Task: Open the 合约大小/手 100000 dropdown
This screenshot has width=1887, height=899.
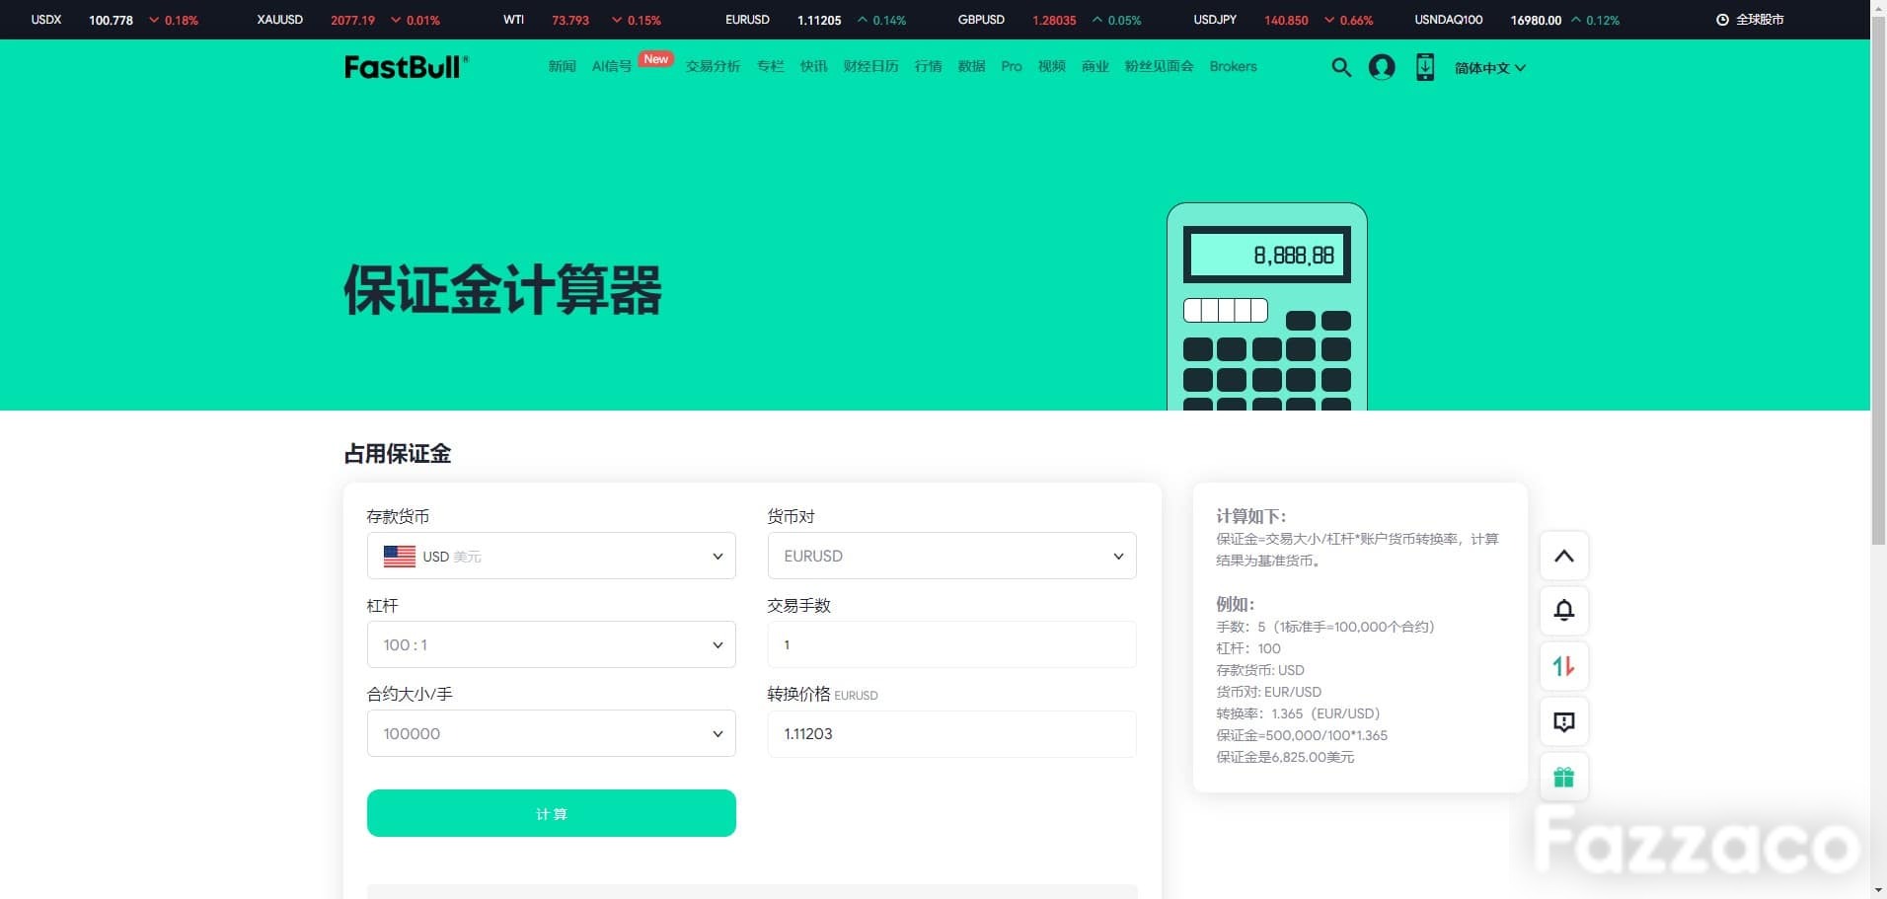Action: click(551, 733)
